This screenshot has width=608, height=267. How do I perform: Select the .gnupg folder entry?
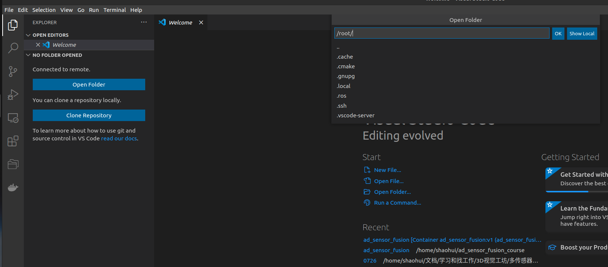(466, 76)
